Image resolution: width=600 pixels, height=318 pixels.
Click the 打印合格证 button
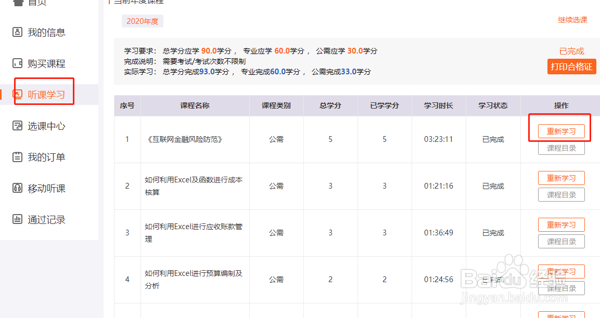[571, 67]
